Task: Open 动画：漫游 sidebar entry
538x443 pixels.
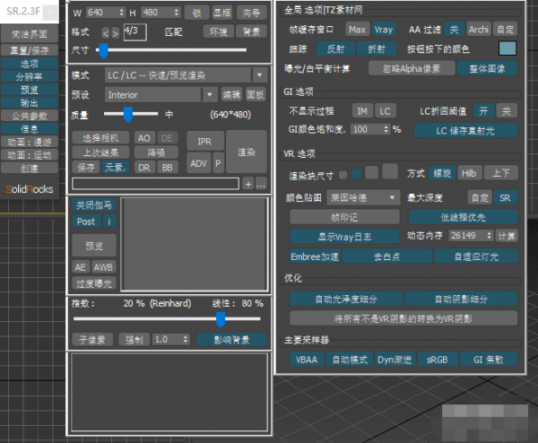Action: click(30, 142)
